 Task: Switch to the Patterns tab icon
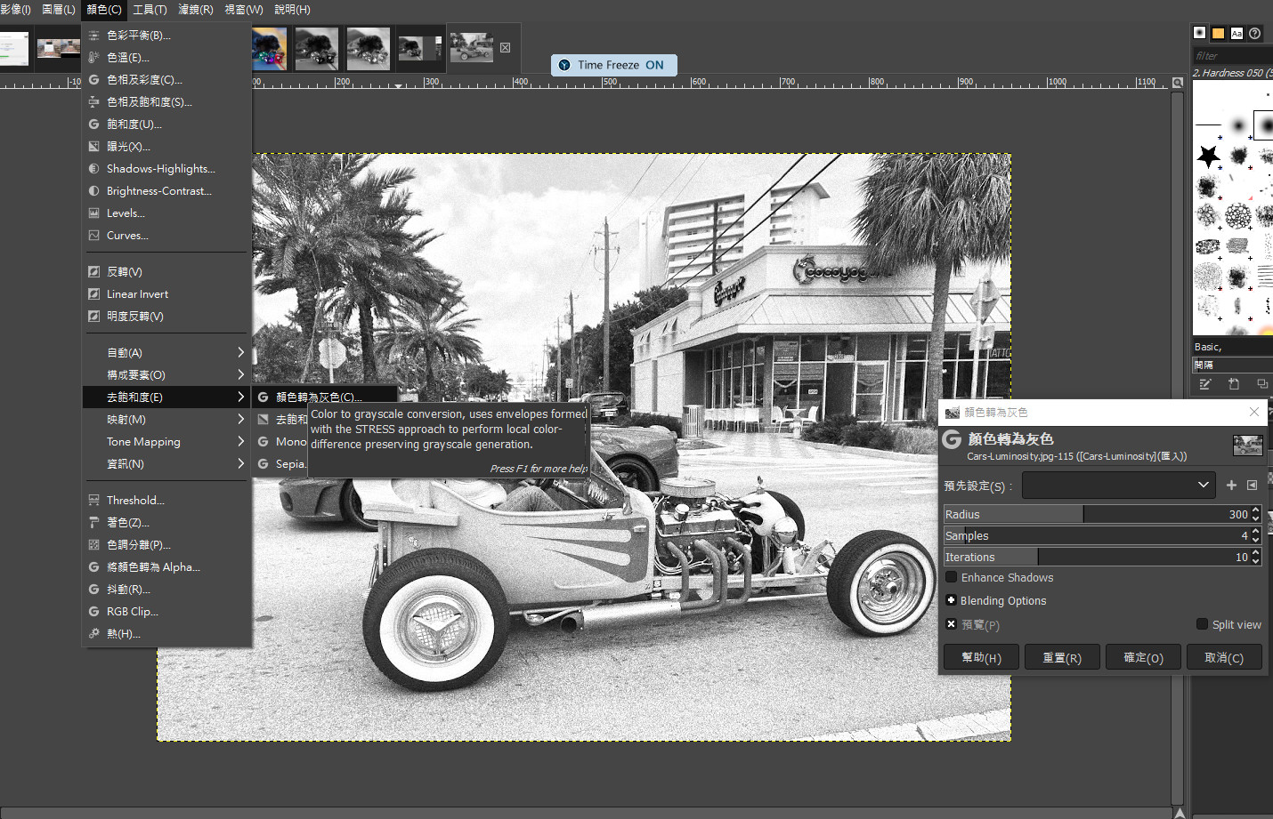tap(1219, 33)
